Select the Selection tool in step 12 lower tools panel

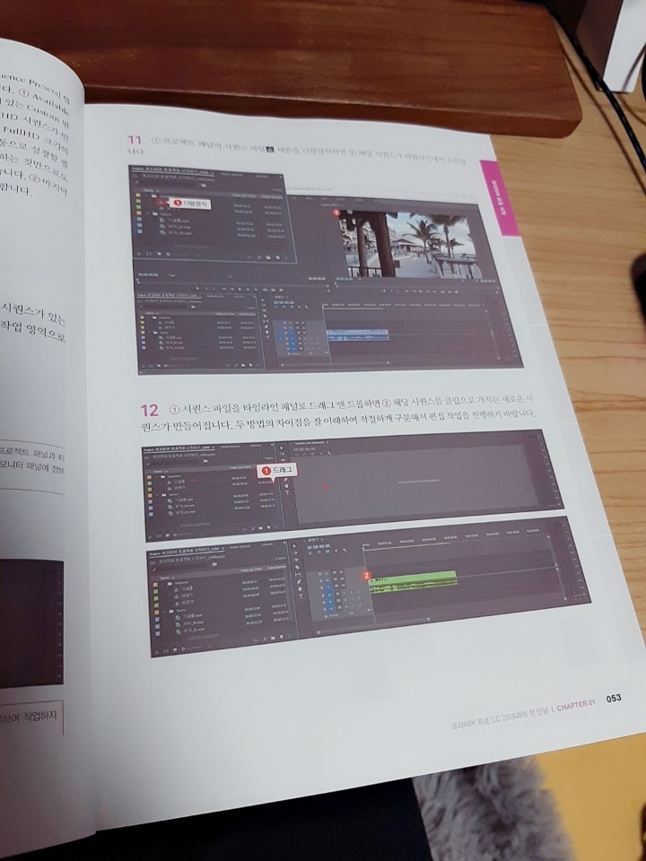click(294, 546)
